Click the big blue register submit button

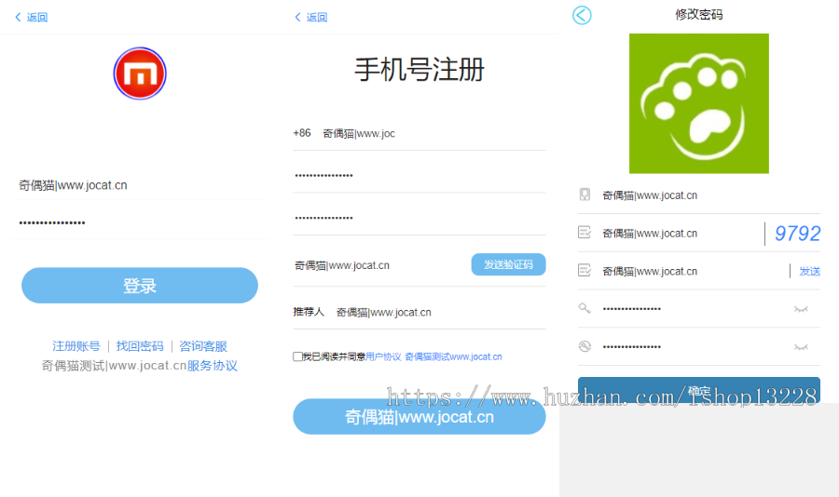[x=419, y=416]
